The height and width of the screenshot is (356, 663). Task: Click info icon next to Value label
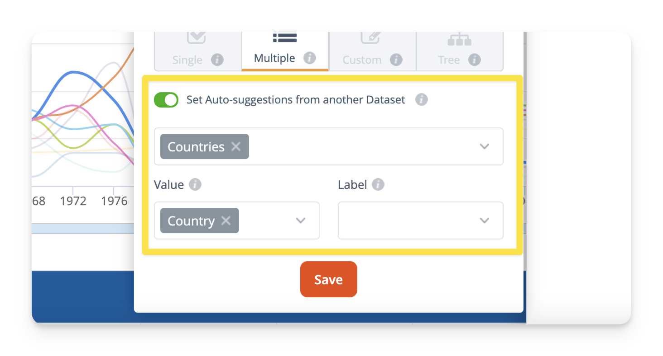click(x=195, y=184)
